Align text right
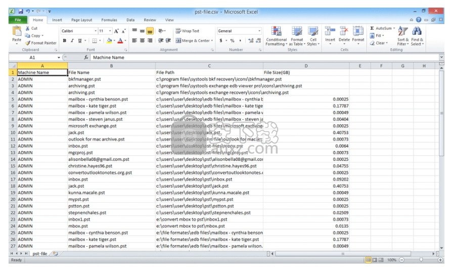Screen dimensions: 451x271 coord(150,40)
